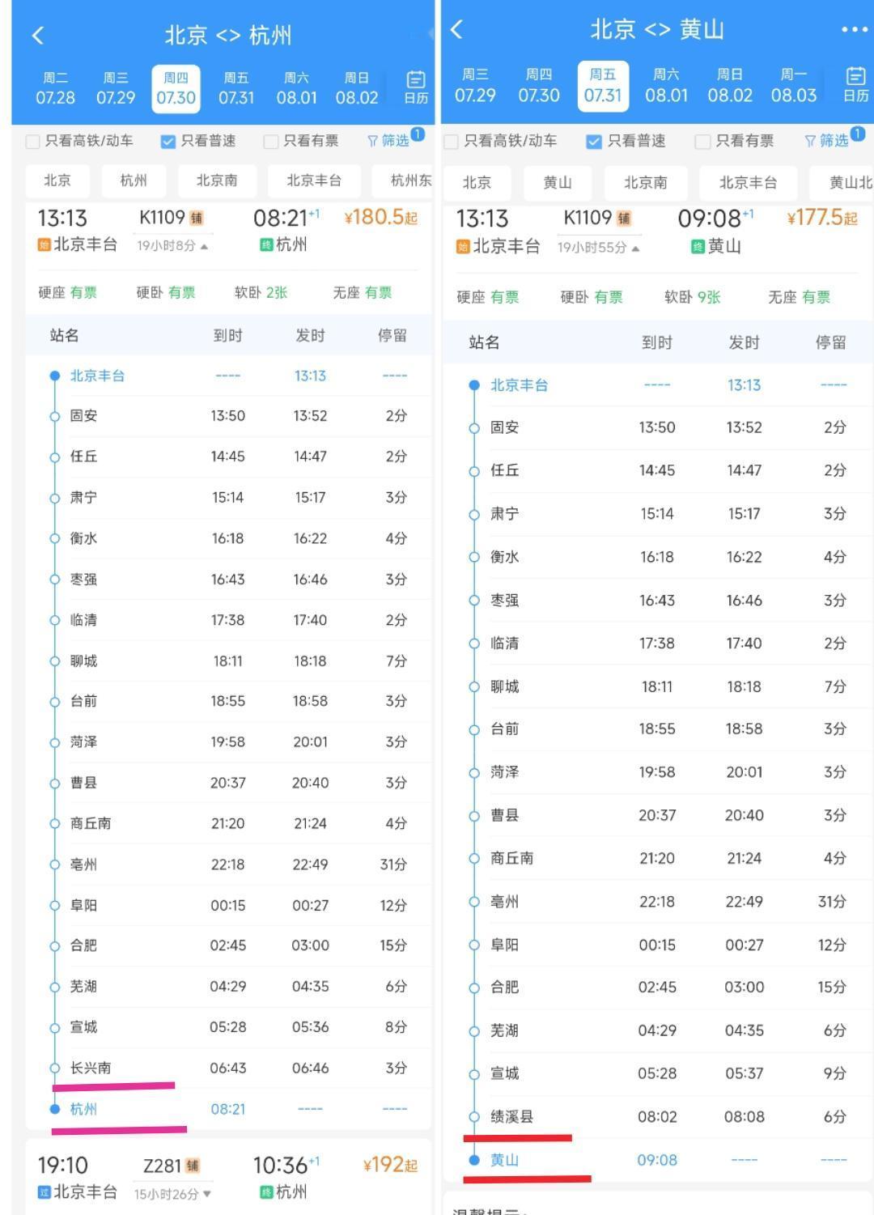Select 无座 有票 on 黄山 train
The width and height of the screenshot is (874, 1215).
(799, 298)
